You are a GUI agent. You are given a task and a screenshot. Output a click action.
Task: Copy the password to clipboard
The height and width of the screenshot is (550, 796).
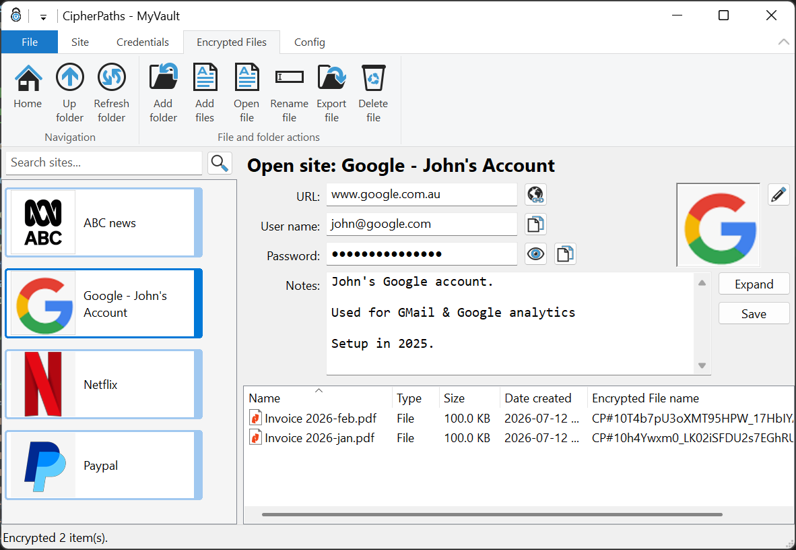(565, 253)
